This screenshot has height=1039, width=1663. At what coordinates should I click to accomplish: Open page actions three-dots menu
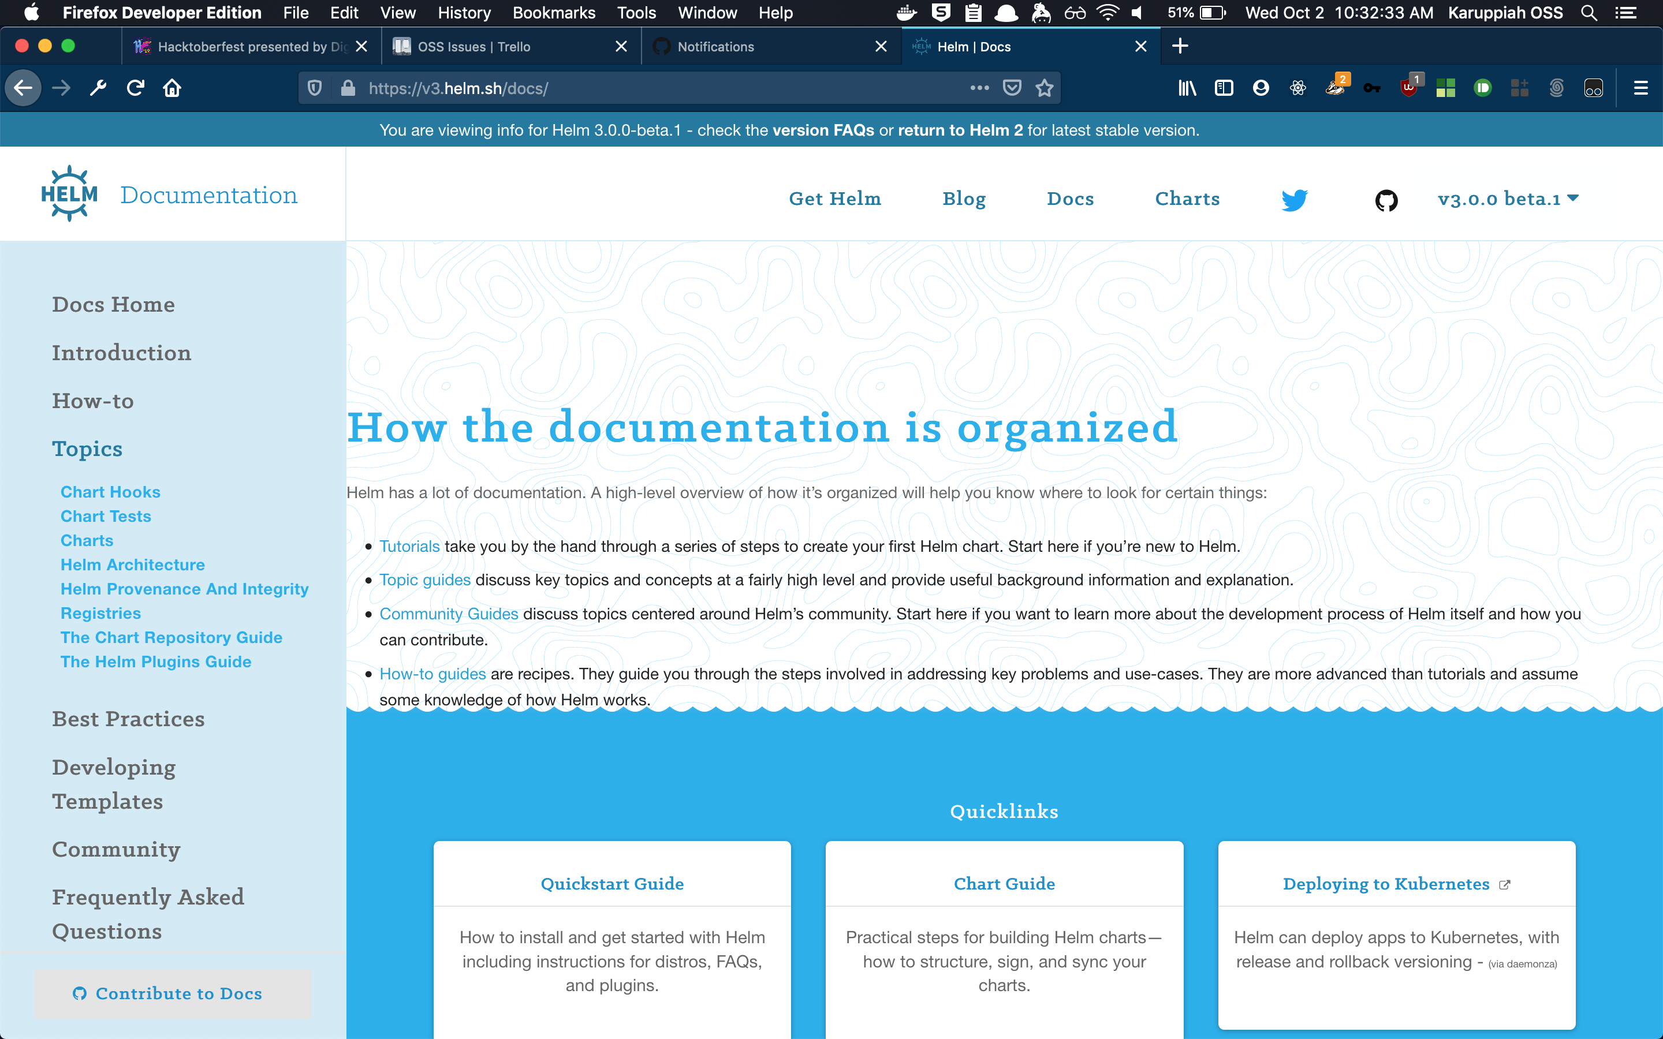pos(979,88)
